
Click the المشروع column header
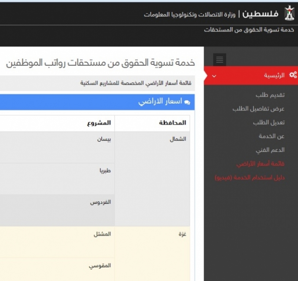click(x=102, y=123)
